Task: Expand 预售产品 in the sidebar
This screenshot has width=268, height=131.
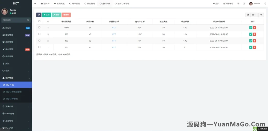Action: (16, 106)
